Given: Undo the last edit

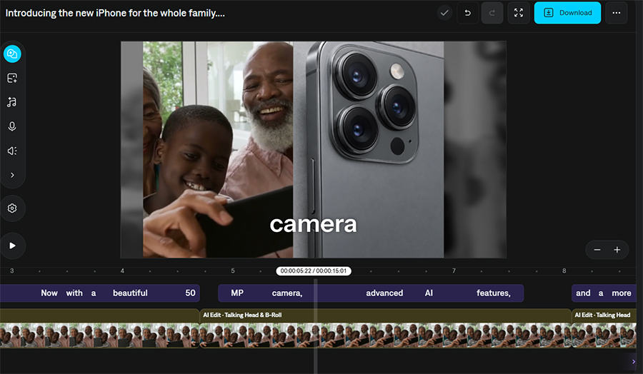Looking at the screenshot, I should [x=467, y=13].
